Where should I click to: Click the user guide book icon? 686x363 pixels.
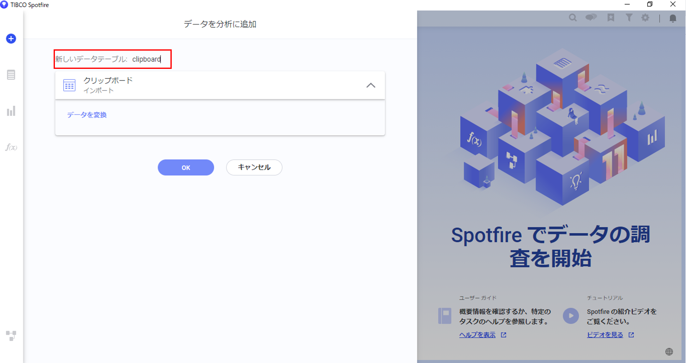pos(445,316)
